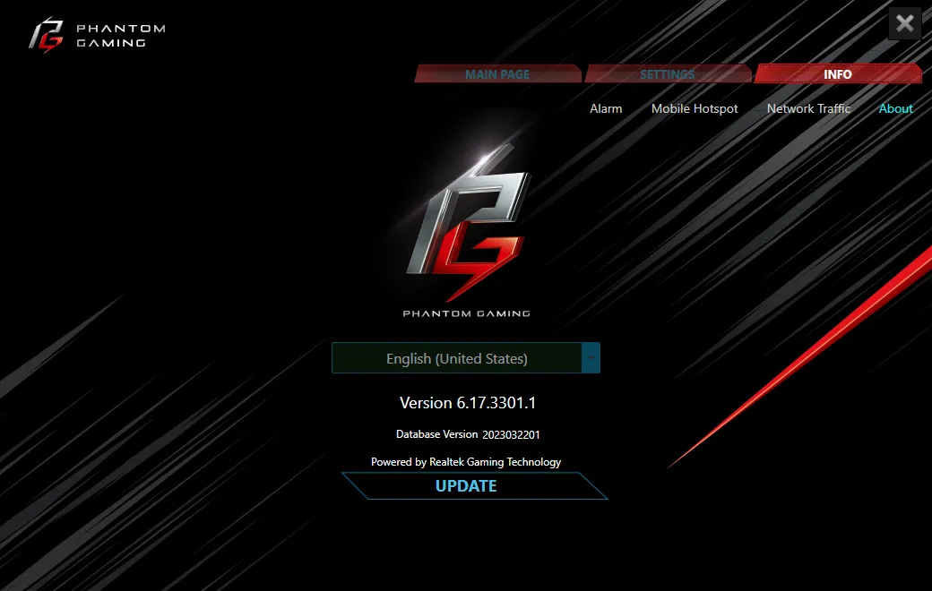Select the INFO tab

838,74
